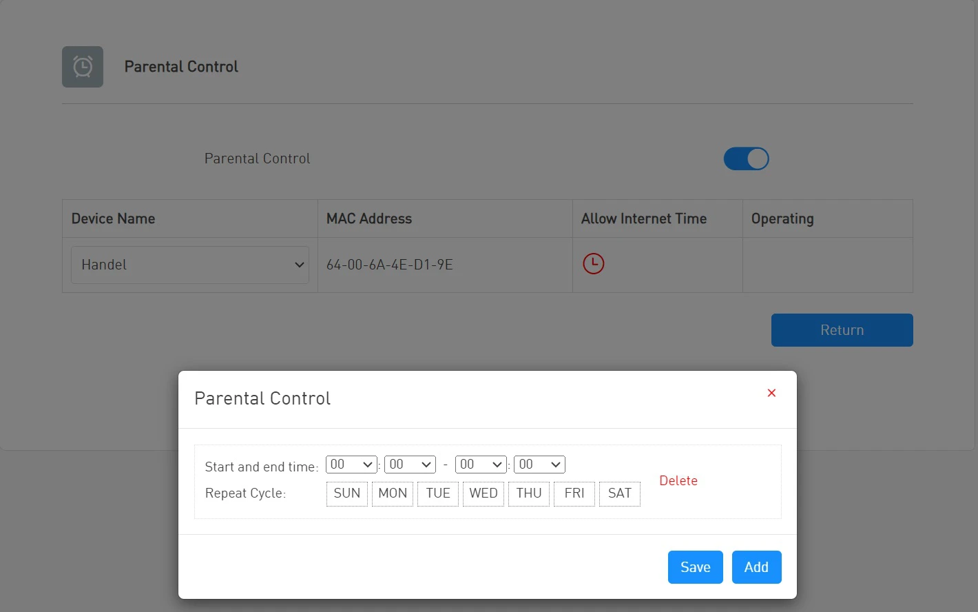Toggle WED in the repeat cycle

[x=483, y=493]
